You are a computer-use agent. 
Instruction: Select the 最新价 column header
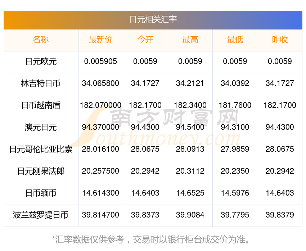pos(100,40)
